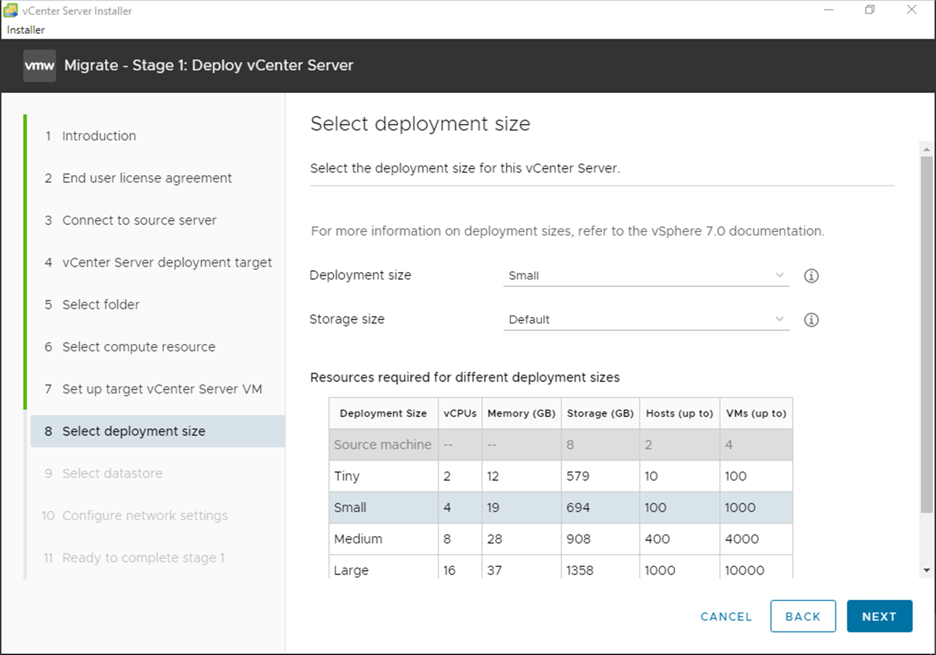Click the VMs value 10000 in Large row
The width and height of the screenshot is (936, 655).
point(745,571)
